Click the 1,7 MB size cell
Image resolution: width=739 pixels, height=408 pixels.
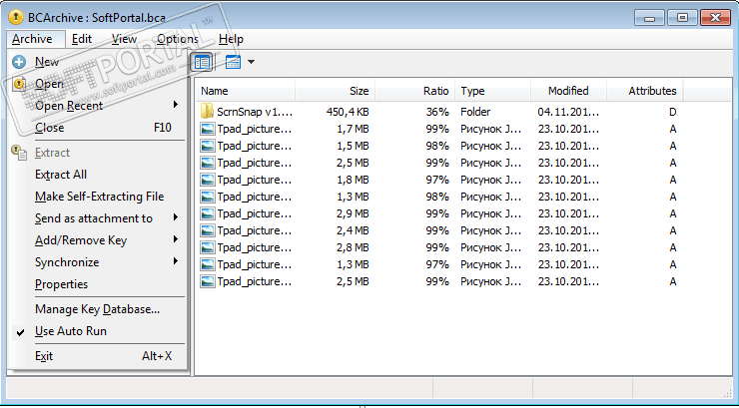(x=353, y=129)
